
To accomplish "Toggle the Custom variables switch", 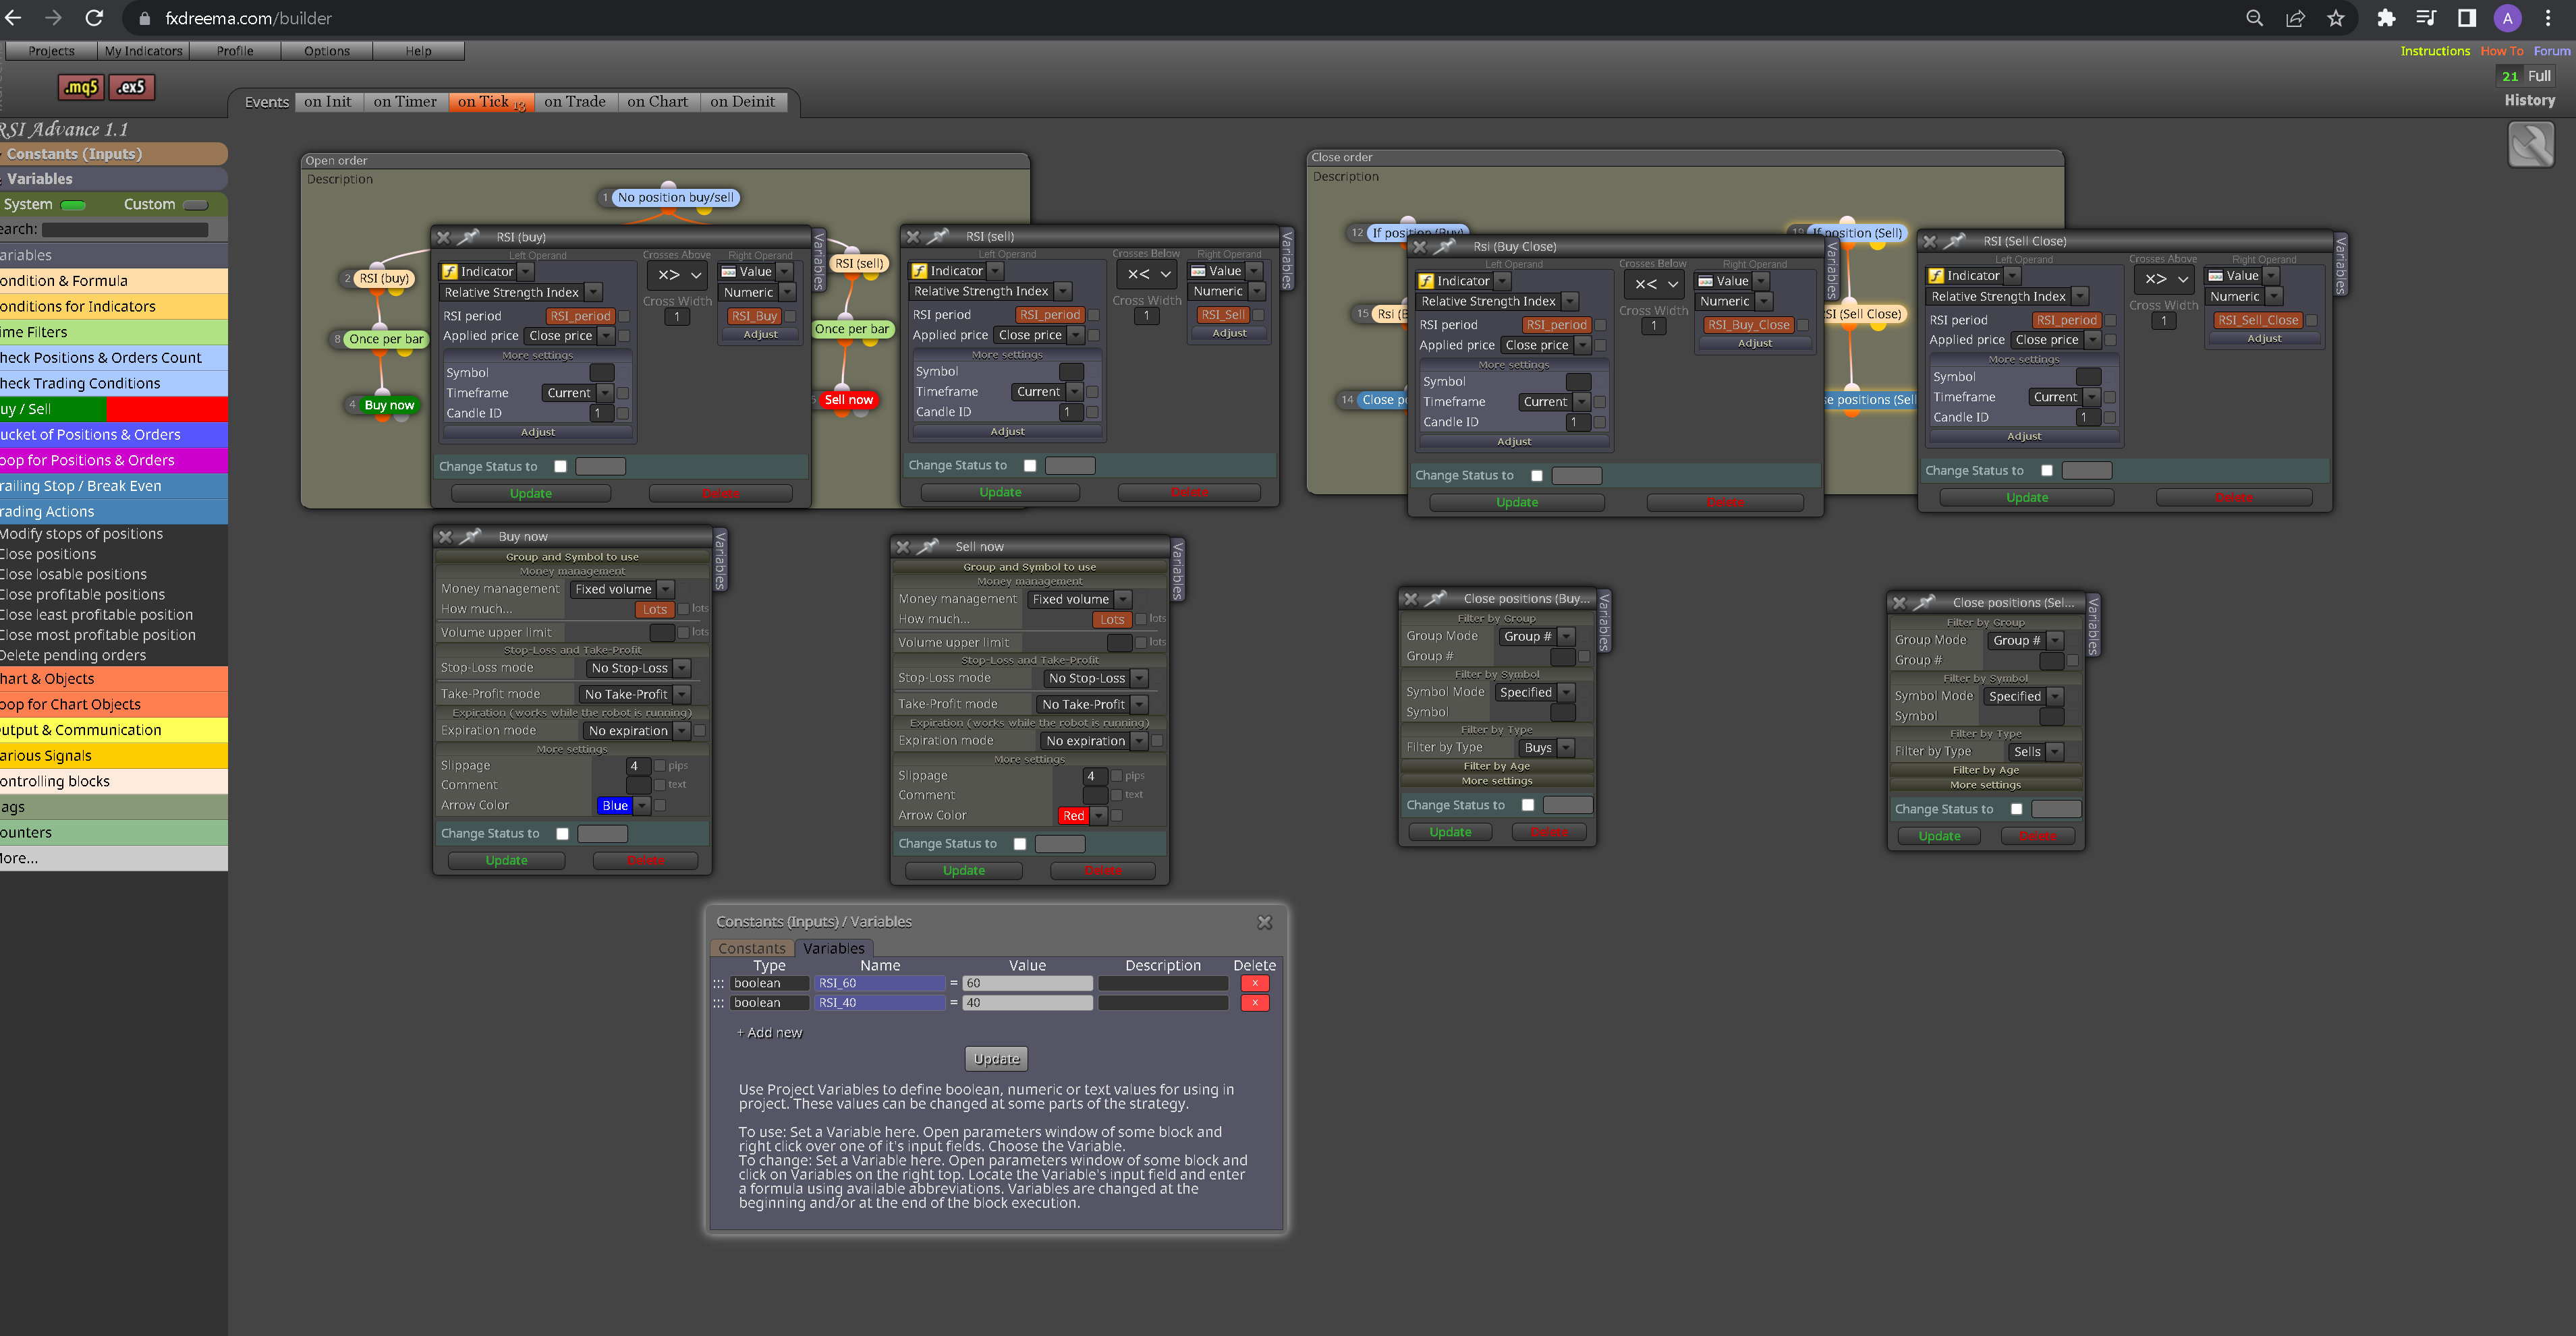I will 196,205.
